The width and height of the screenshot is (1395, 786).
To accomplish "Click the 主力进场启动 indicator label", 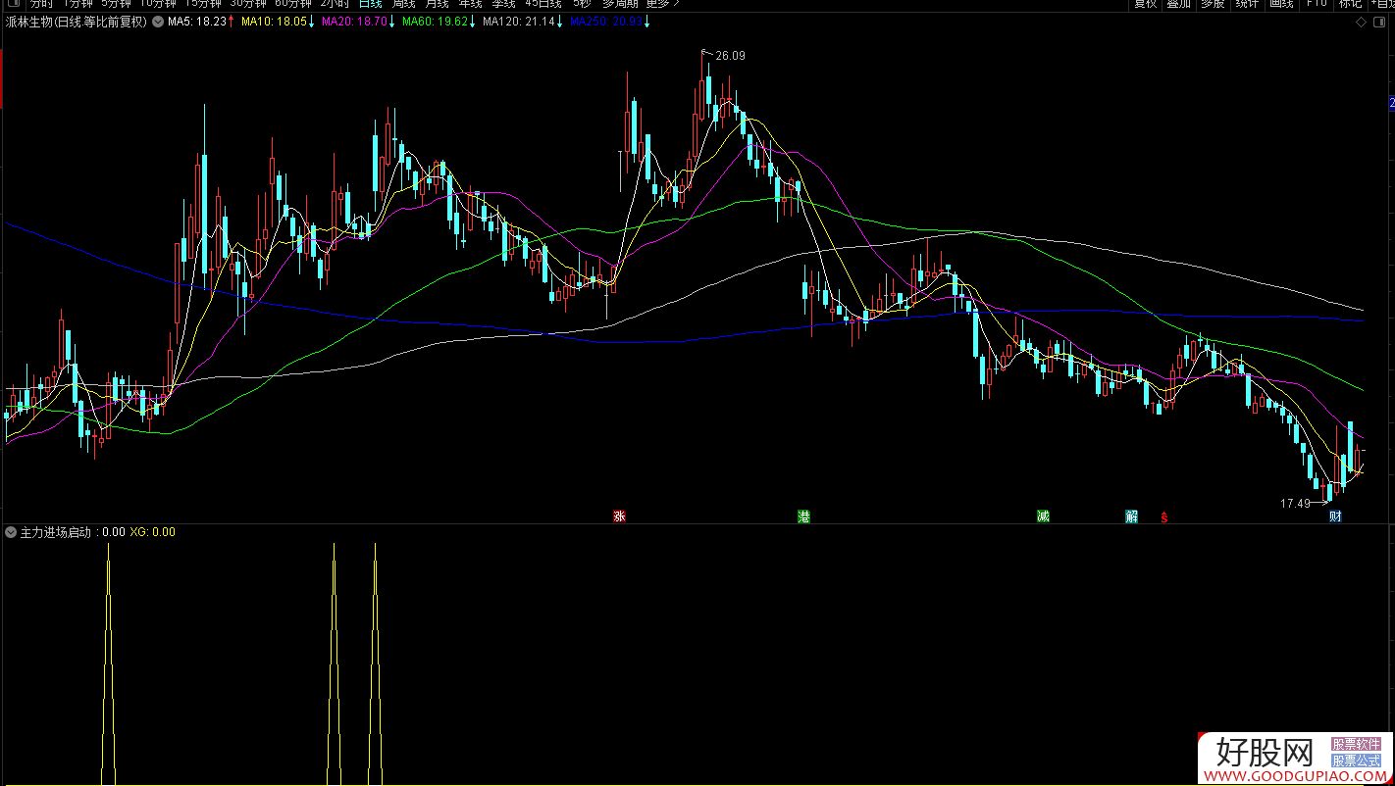I will pyautogui.click(x=55, y=532).
